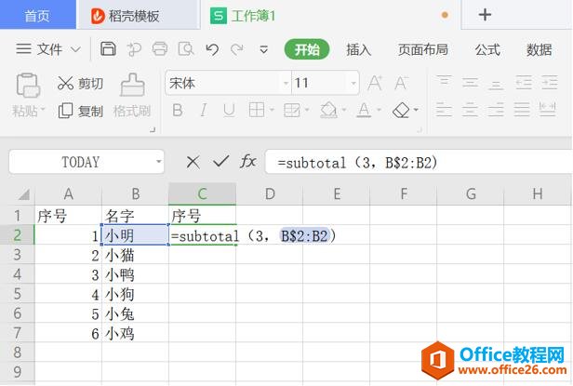573x386 pixels.
Task: Toggle Bold formatting
Action: (178, 110)
